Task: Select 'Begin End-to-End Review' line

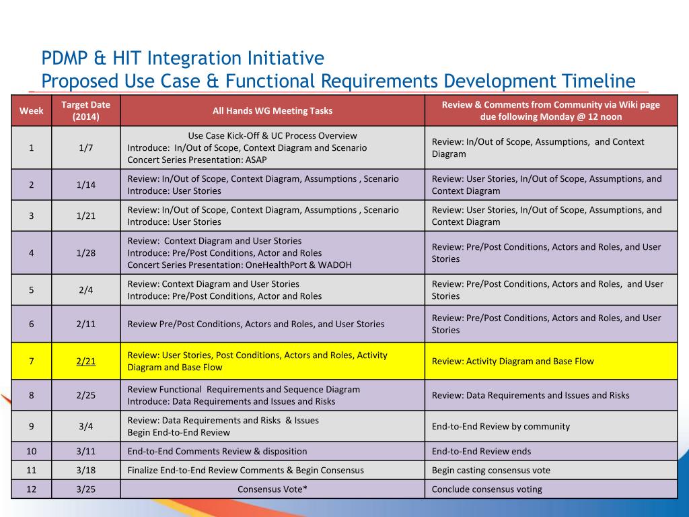Action: (x=178, y=433)
